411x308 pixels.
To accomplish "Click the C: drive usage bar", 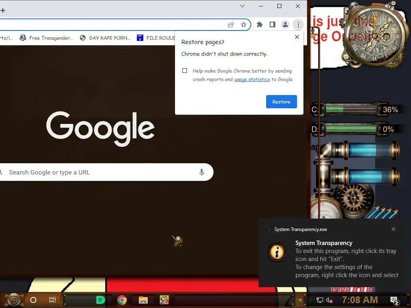I will pos(351,109).
